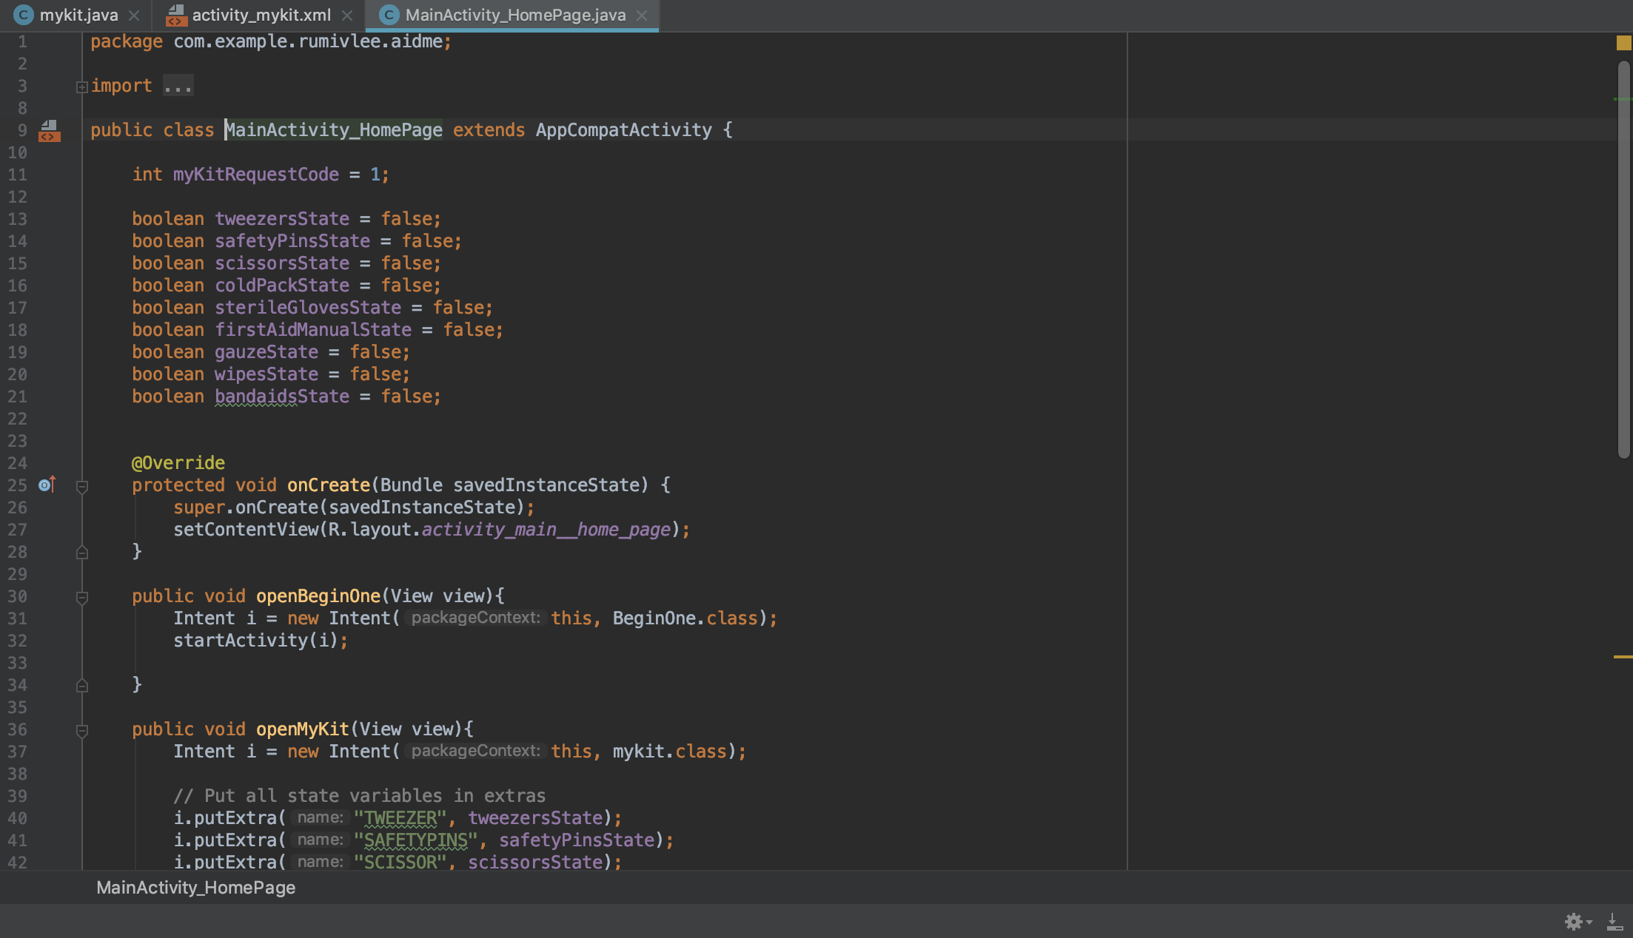Image resolution: width=1633 pixels, height=938 pixels.
Task: Collapse the openBeginOne method fold marker
Action: coord(82,597)
